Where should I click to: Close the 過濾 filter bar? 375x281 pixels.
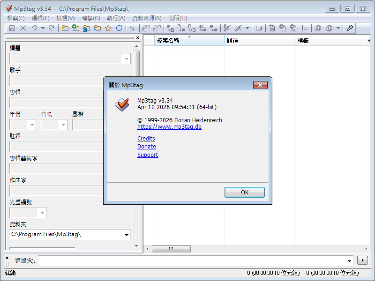click(x=7, y=258)
